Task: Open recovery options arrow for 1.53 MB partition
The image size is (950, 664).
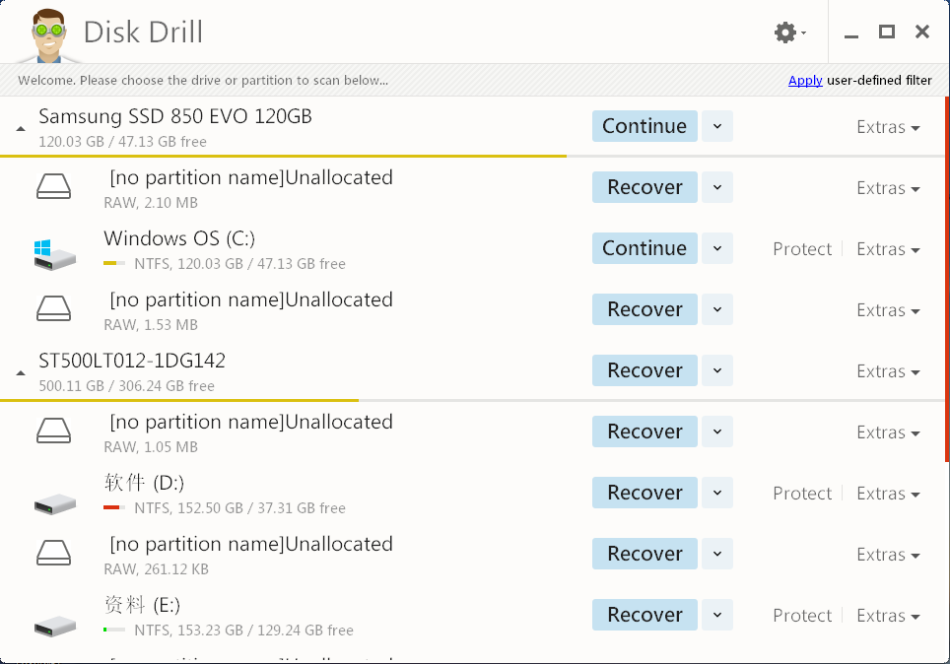Action: pos(717,309)
